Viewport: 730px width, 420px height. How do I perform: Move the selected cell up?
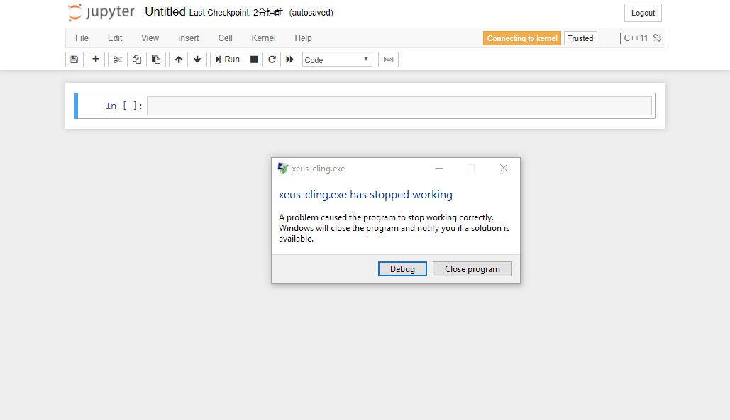pos(178,59)
